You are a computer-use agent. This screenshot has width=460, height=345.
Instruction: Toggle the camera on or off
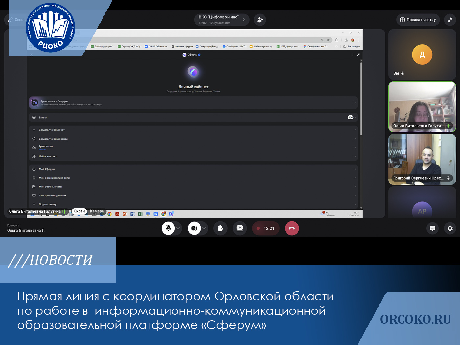click(x=194, y=228)
